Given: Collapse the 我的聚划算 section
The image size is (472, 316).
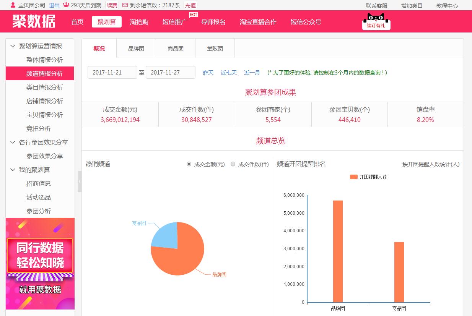Looking at the screenshot, I should 13,170.
